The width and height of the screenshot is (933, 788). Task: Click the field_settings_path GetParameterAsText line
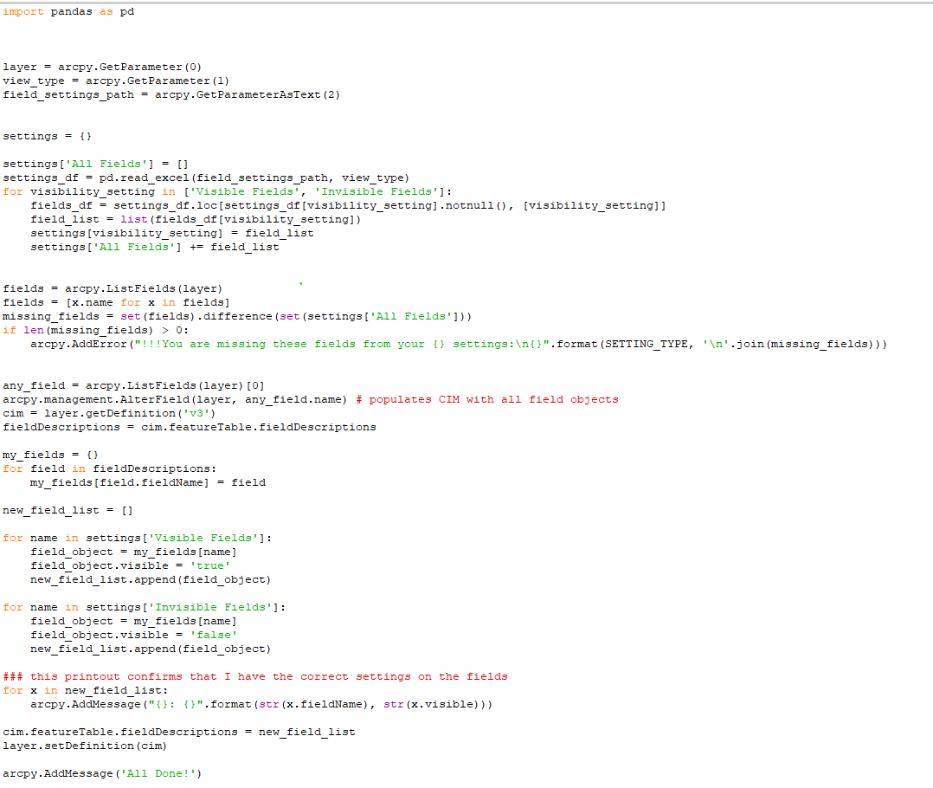point(171,94)
